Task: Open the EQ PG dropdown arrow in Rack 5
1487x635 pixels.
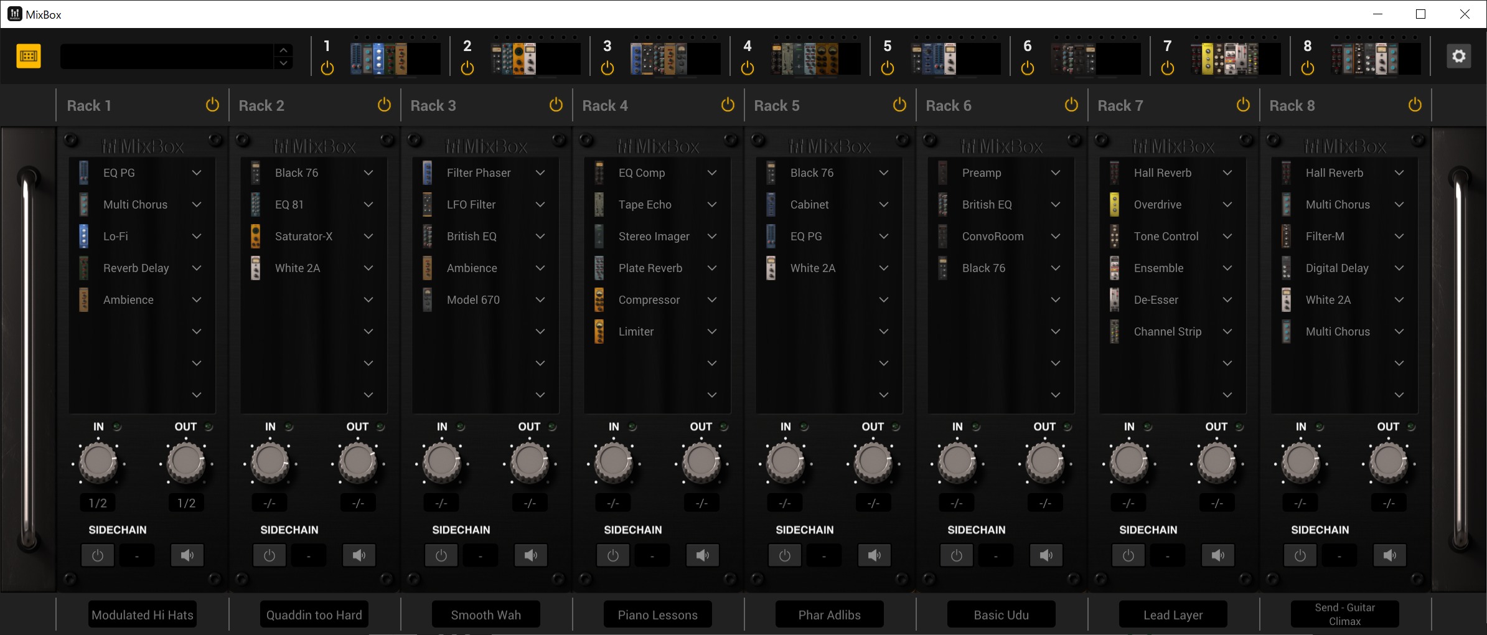Action: (884, 236)
